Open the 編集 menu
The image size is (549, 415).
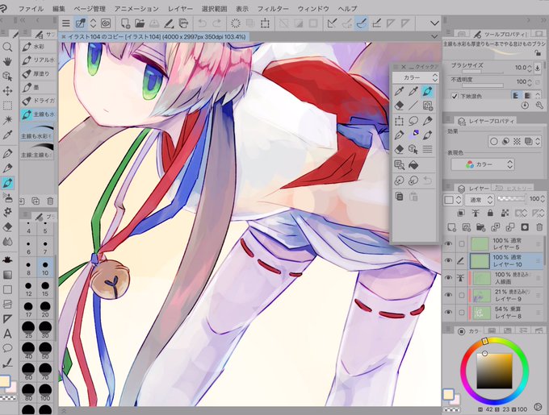tap(58, 8)
